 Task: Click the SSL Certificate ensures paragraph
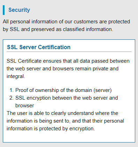click(68, 69)
